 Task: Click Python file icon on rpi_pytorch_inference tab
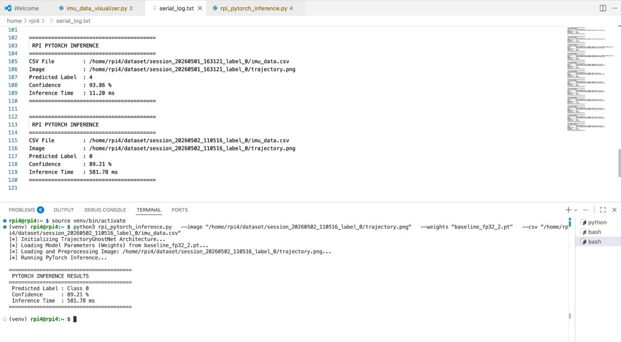click(x=214, y=8)
